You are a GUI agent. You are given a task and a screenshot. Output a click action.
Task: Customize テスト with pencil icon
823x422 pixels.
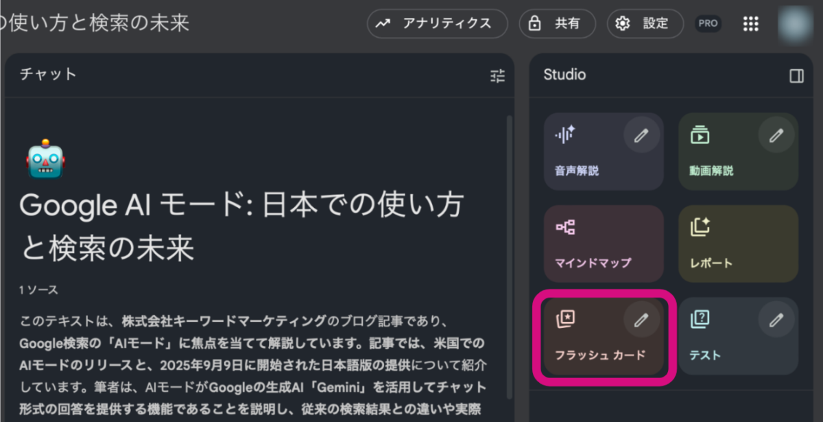tap(776, 320)
